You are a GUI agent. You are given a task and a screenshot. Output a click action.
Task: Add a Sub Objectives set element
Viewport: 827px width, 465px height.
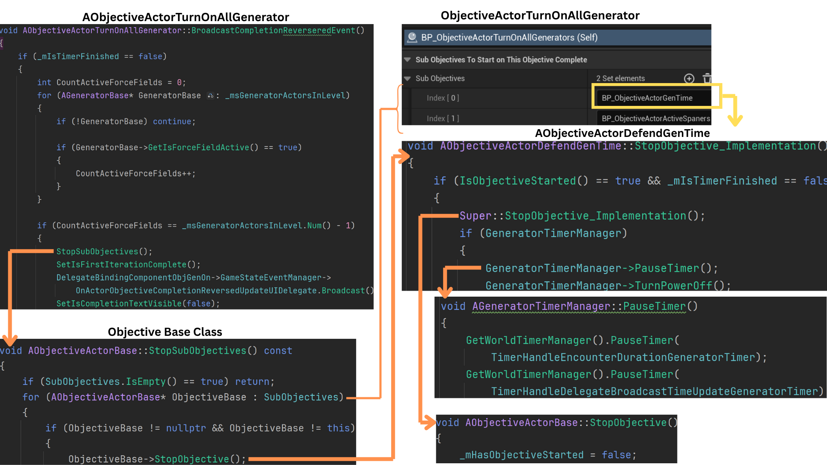tap(689, 78)
